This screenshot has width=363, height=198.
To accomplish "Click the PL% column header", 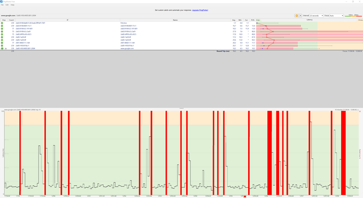I will (x=253, y=20).
